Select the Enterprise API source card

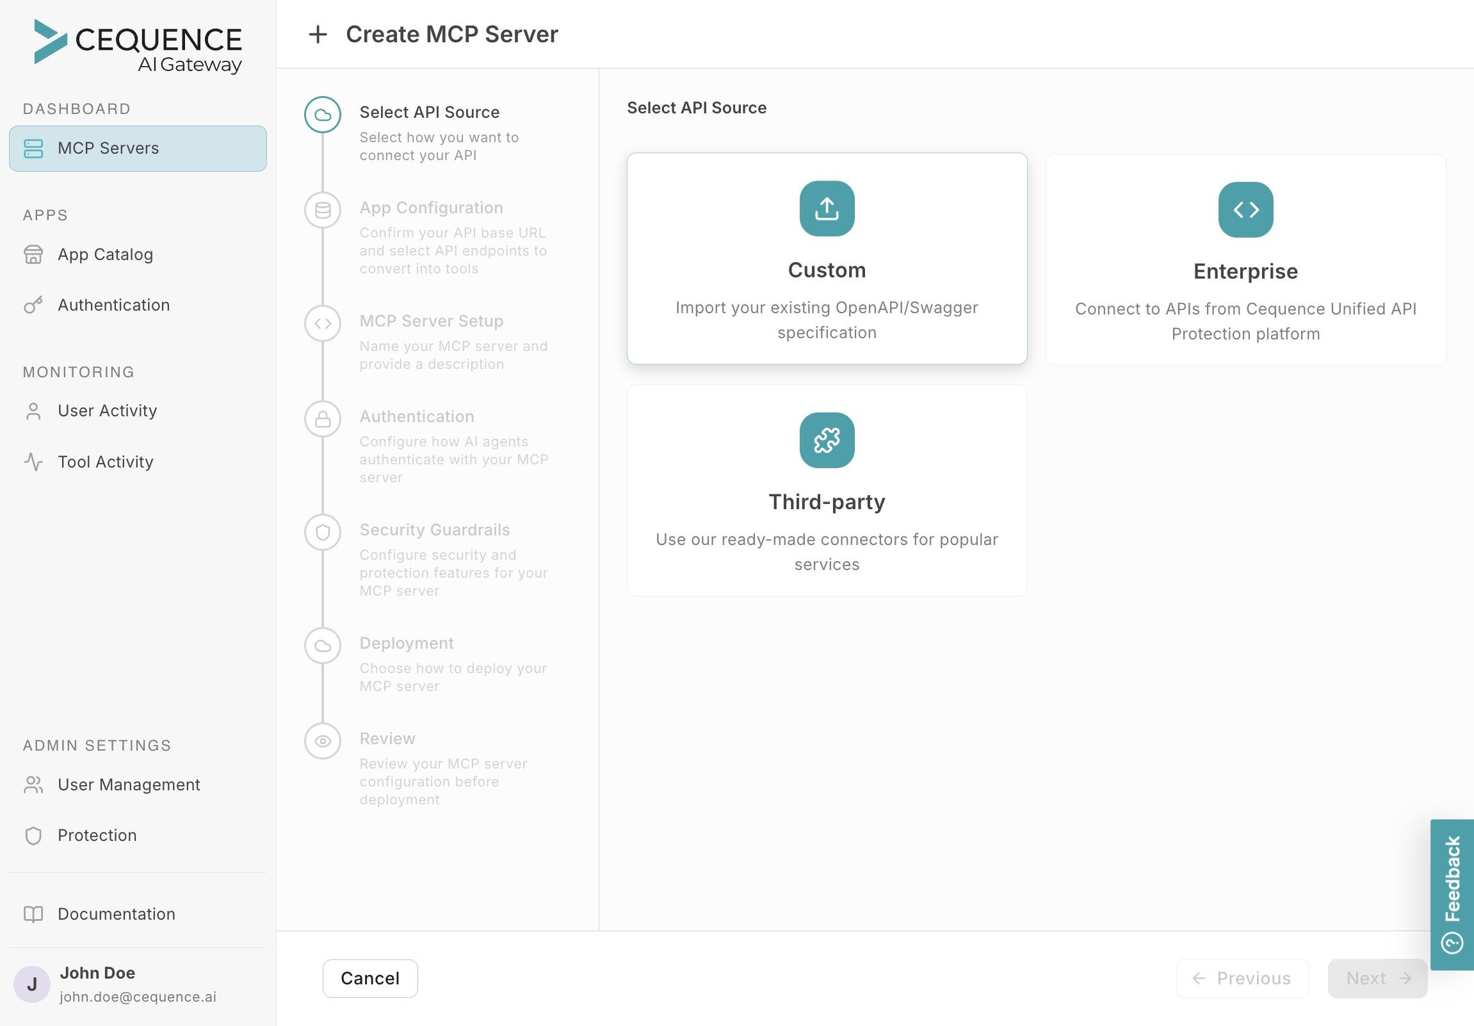[1245, 260]
